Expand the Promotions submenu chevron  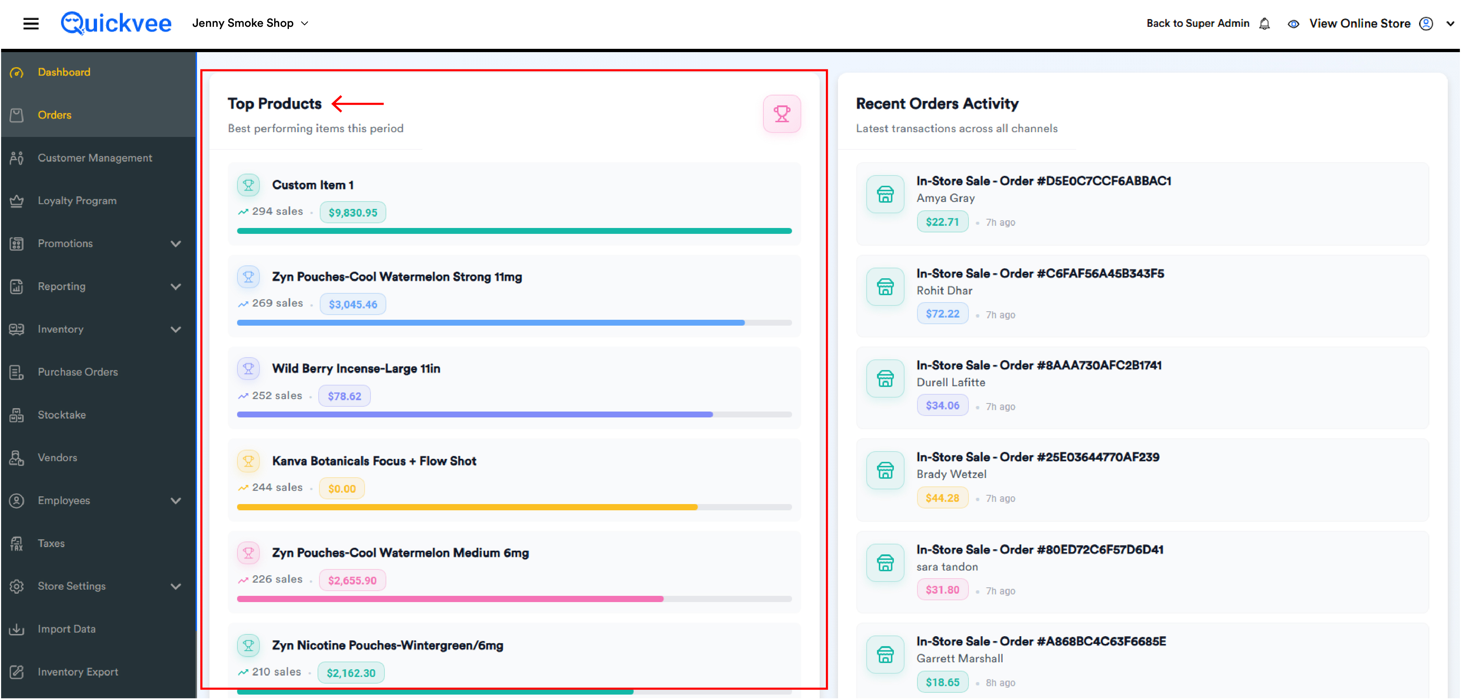(x=176, y=243)
